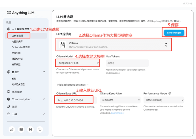Click the Anything LLM logo
The width and height of the screenshot is (196, 139).
(21, 13)
